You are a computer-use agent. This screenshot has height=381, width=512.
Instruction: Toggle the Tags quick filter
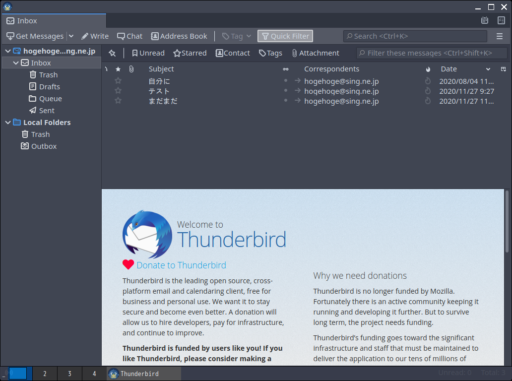[x=270, y=53]
